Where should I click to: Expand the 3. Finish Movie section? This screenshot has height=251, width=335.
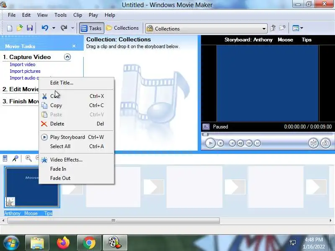[x=21, y=101]
